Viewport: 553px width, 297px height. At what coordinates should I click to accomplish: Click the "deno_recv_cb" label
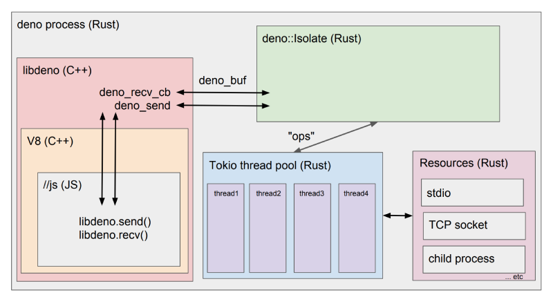point(135,93)
